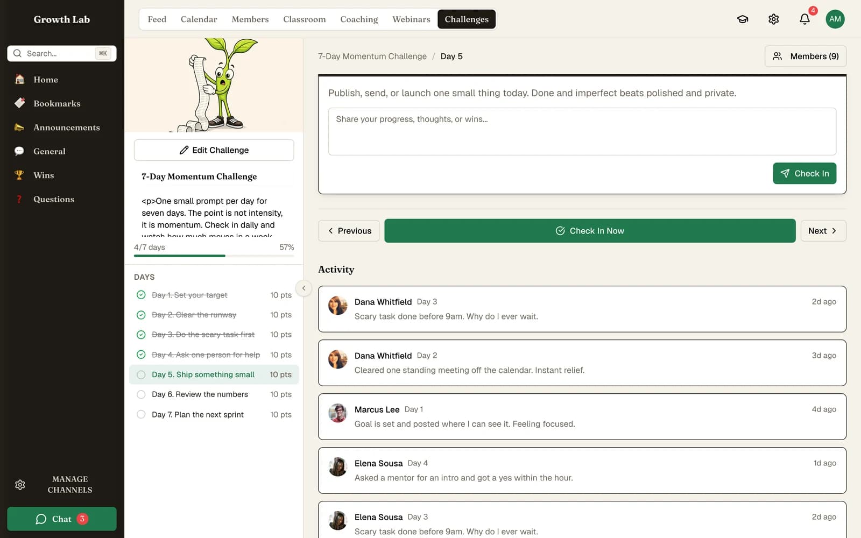
Task: Click the AM profile avatar
Action: pos(835,19)
